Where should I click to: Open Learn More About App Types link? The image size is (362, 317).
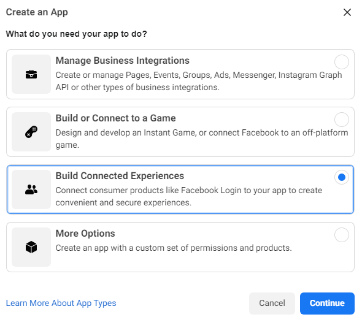[61, 303]
